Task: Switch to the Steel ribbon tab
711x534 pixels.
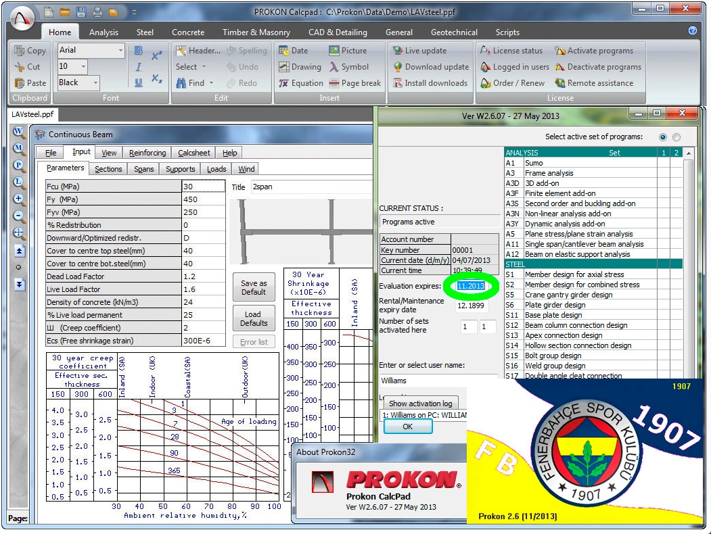Action: coord(145,32)
